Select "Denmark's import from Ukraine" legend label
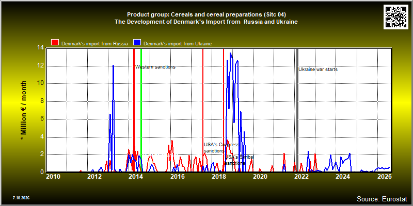The image size is (413, 206). pos(178,44)
